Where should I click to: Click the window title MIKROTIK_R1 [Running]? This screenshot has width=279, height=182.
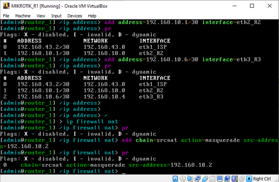36,6
